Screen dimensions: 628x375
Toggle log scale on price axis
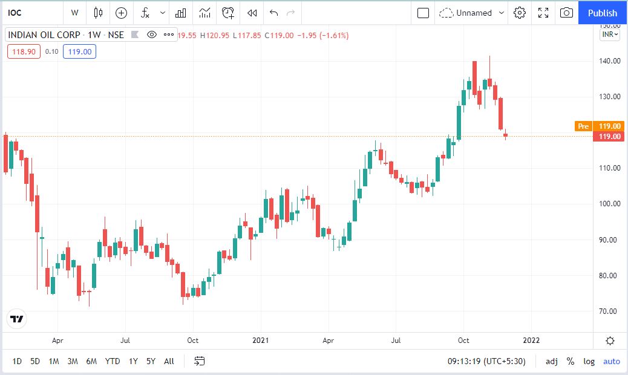589,361
